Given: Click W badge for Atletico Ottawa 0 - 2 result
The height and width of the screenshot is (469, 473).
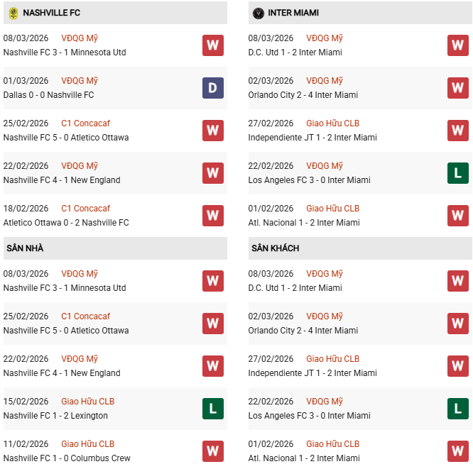Looking at the screenshot, I should (x=213, y=216).
